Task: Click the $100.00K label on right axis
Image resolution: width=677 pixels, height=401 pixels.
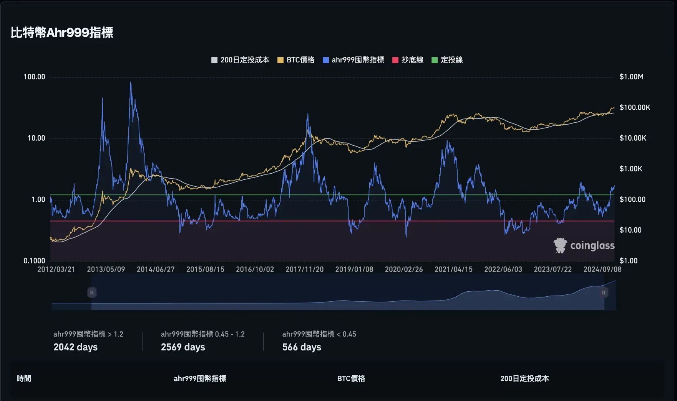Action: point(635,108)
